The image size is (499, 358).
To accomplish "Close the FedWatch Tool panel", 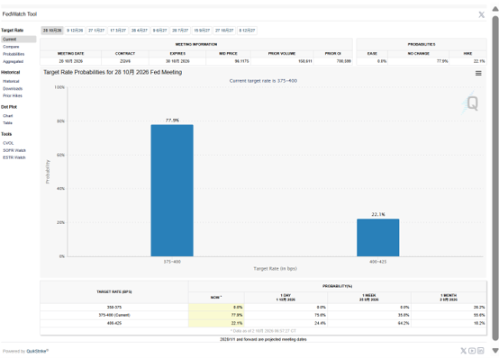I will pyautogui.click(x=482, y=14).
